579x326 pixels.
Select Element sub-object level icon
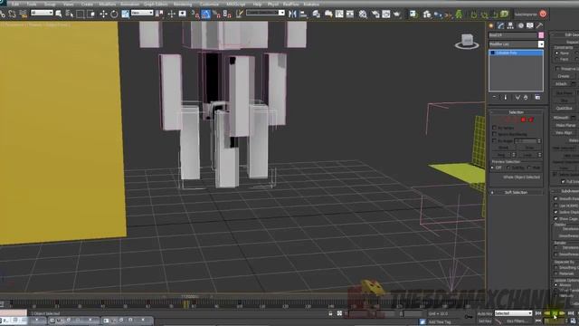point(531,120)
